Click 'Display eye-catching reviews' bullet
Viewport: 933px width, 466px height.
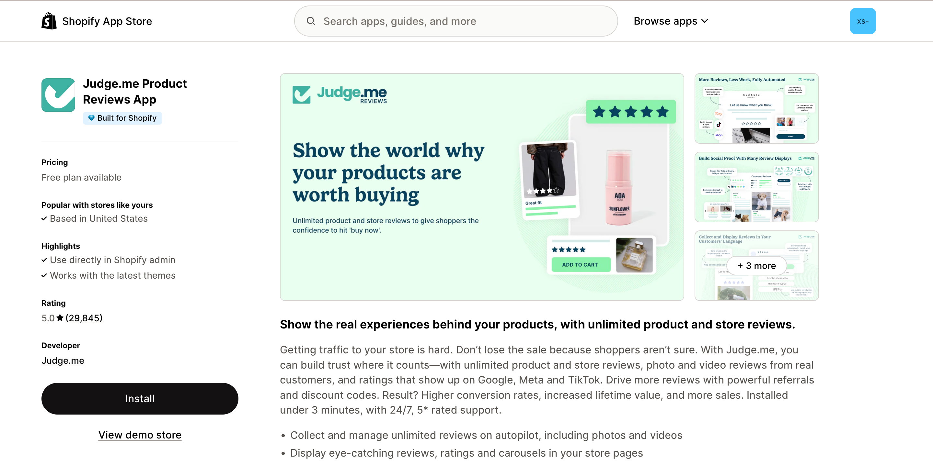[x=466, y=453]
